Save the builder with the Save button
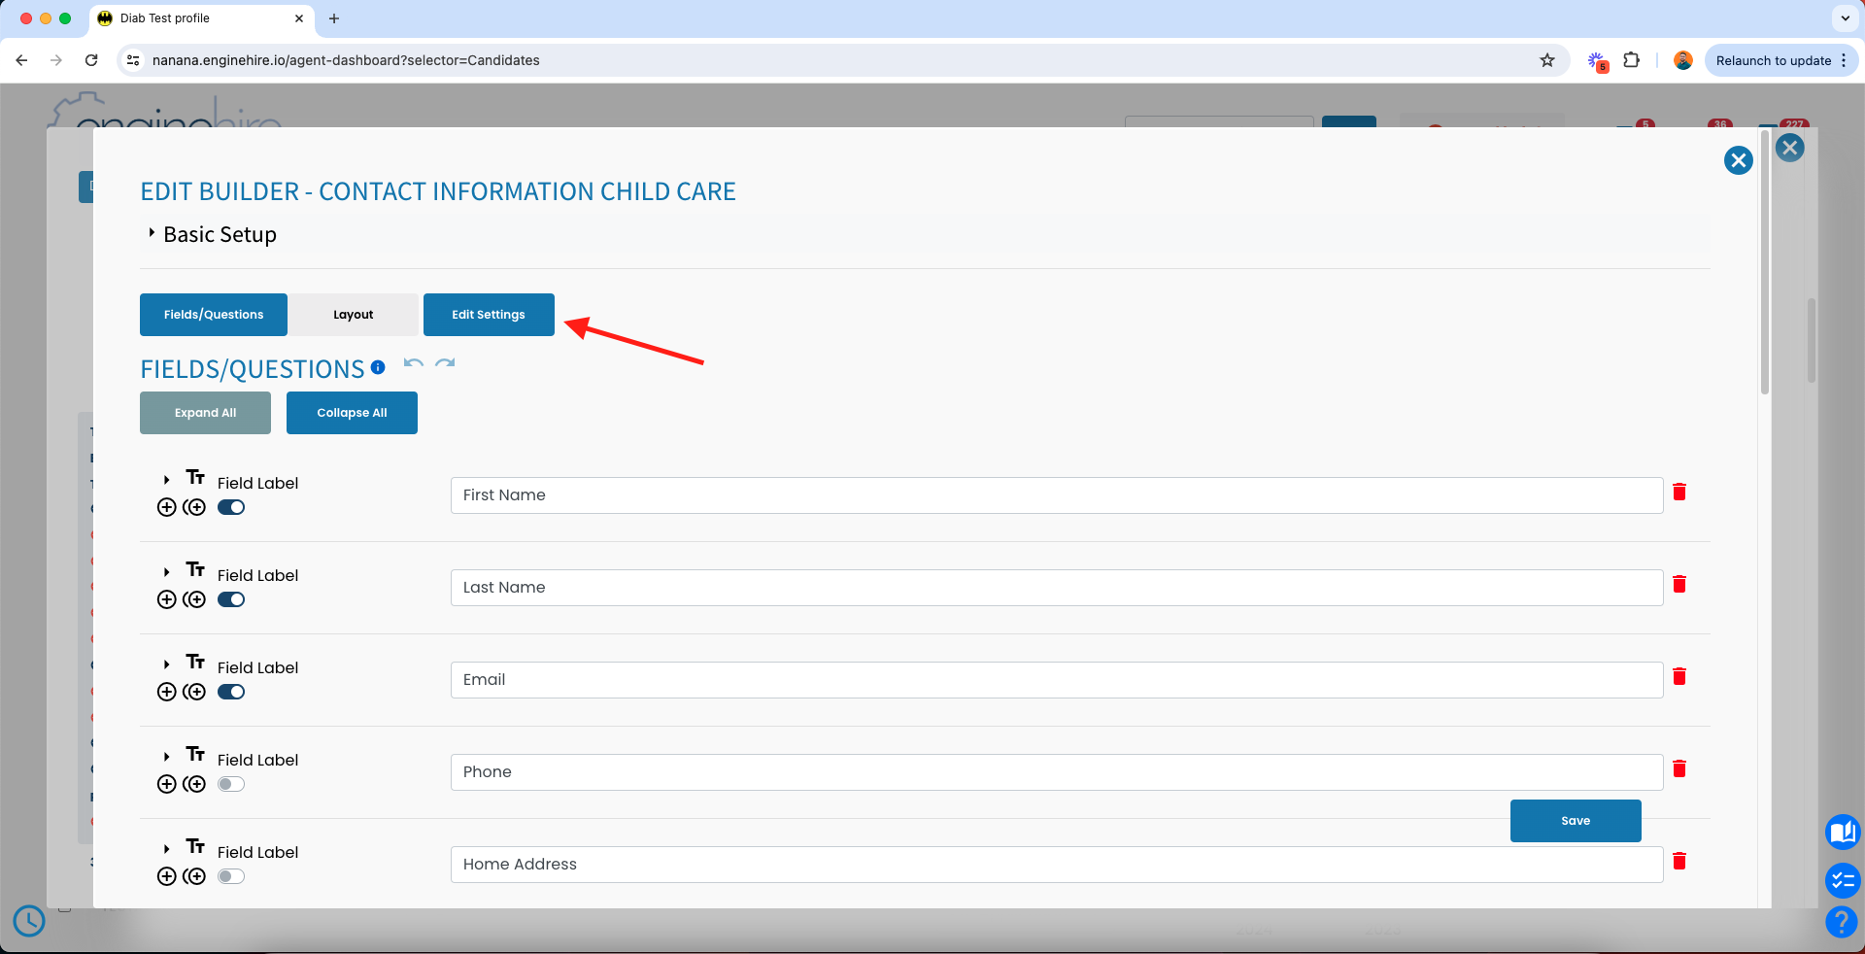 coord(1576,821)
